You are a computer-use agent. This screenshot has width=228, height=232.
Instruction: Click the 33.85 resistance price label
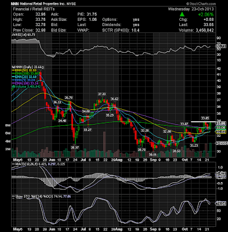(205, 118)
